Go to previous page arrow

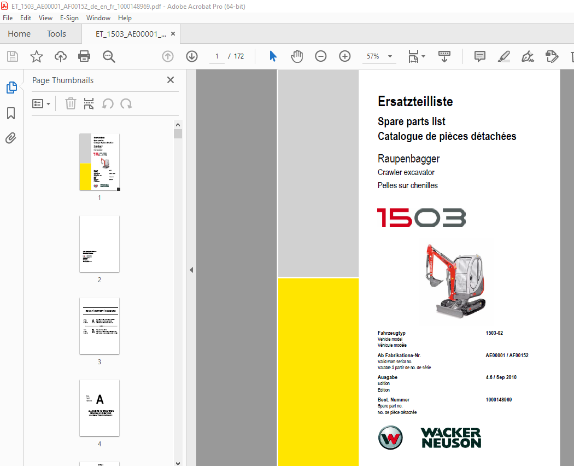click(168, 56)
